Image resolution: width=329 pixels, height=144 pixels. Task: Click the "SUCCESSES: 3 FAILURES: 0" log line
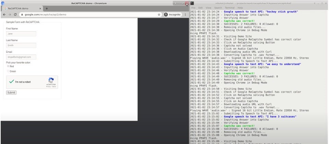coord(234,76)
